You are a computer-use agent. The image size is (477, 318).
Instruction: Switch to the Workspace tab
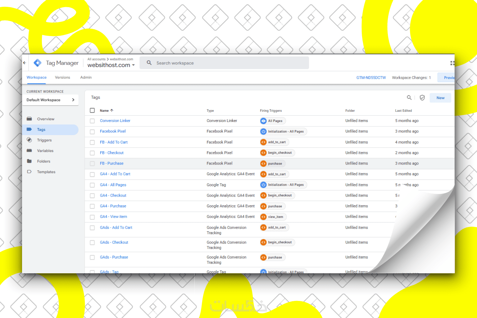(37, 77)
